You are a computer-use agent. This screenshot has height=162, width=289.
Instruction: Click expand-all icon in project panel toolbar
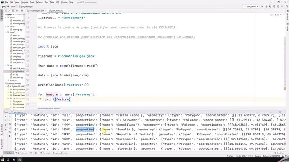click(x=17, y=11)
